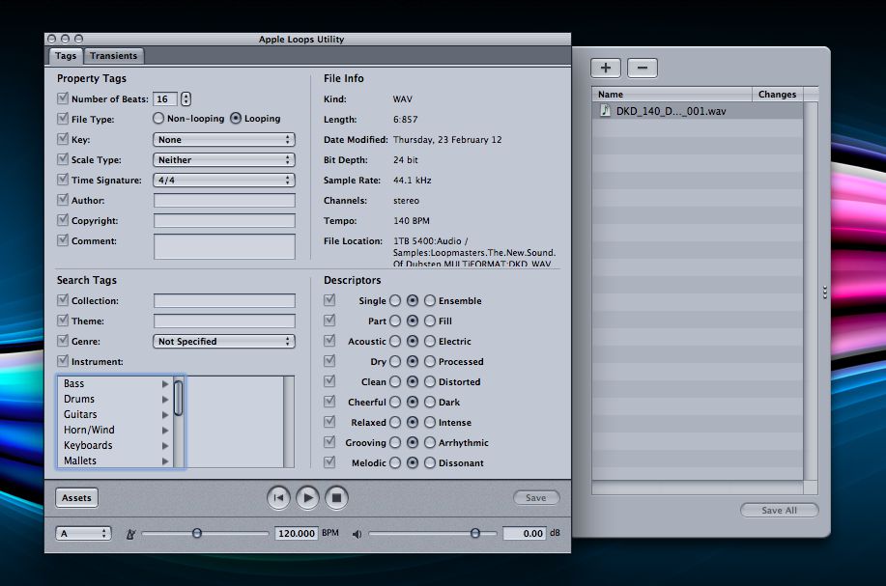Expand the Guitars instrument category
This screenshot has width=886, height=586.
click(x=165, y=415)
